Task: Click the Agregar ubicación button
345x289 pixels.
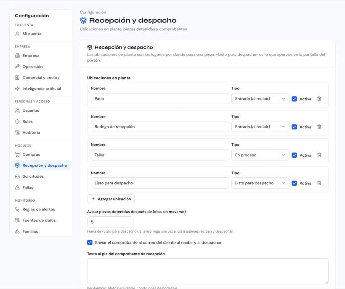Action: (x=111, y=199)
